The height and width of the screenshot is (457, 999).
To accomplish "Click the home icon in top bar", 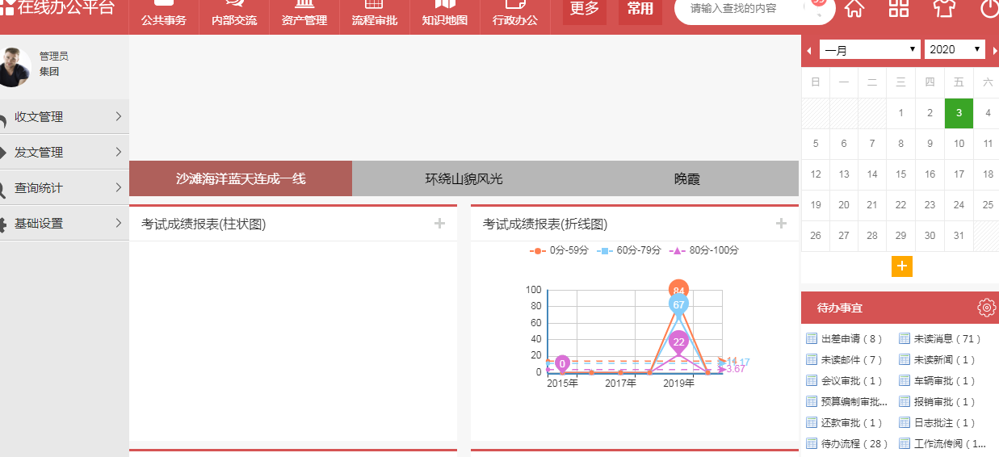I will [854, 9].
